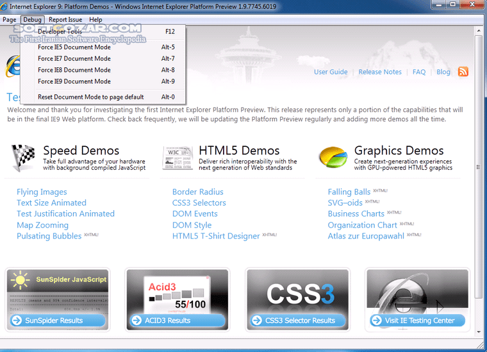Click the vertical scrollbar down arrow
Viewport: 487px width, 352px height.
[479, 332]
